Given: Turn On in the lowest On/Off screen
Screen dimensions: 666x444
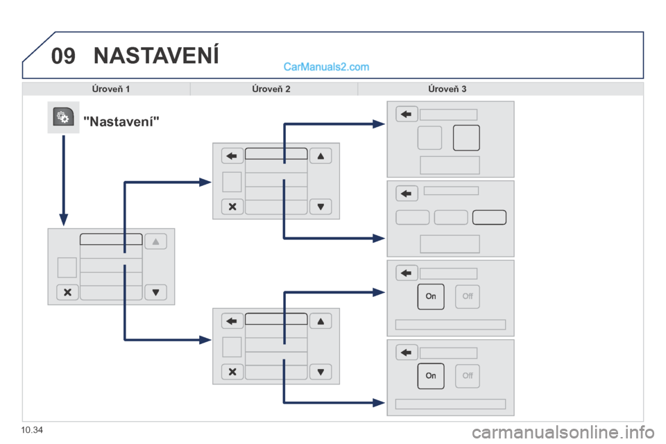Looking at the screenshot, I should pyautogui.click(x=431, y=376).
